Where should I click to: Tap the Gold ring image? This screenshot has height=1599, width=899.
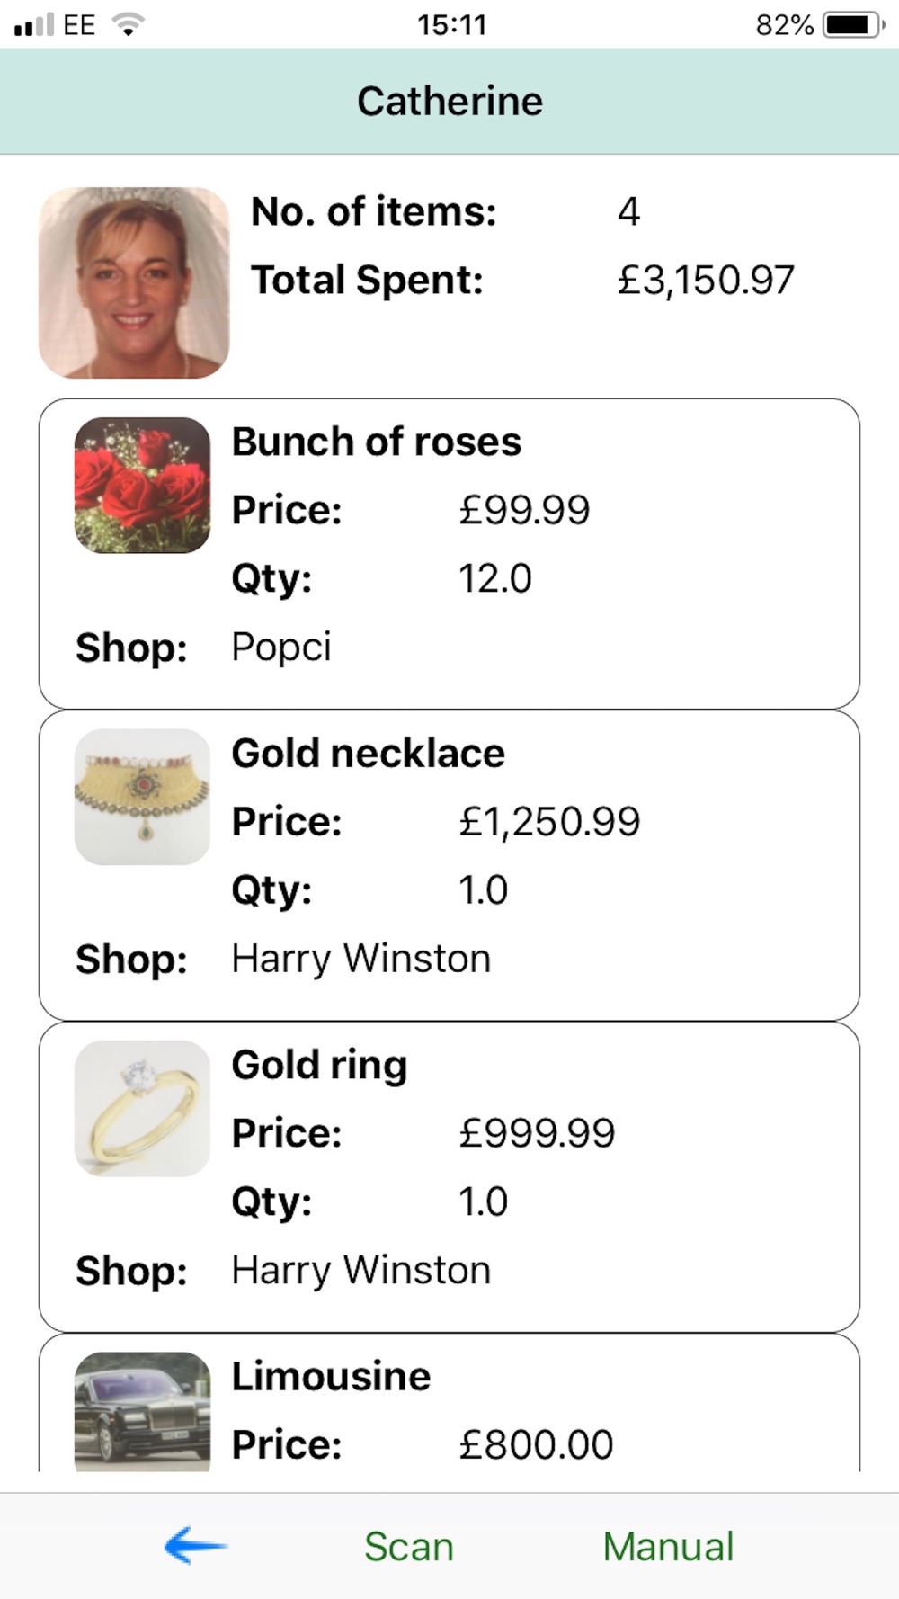(x=142, y=1108)
